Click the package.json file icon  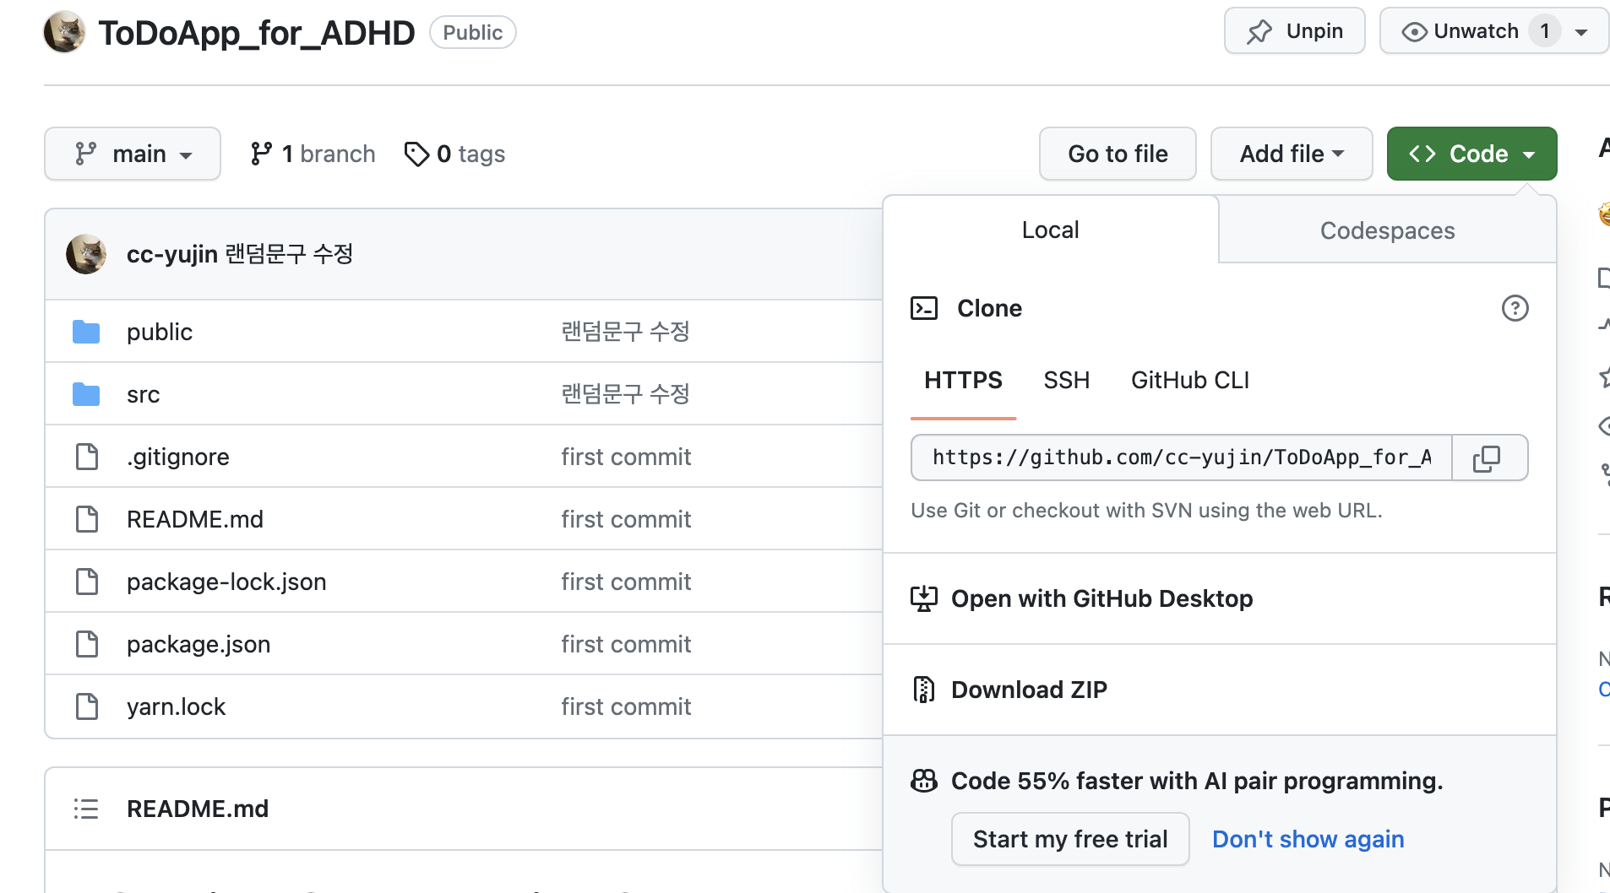(87, 644)
